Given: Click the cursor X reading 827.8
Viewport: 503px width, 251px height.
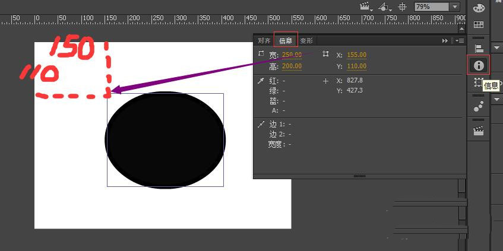Looking at the screenshot, I should point(355,80).
